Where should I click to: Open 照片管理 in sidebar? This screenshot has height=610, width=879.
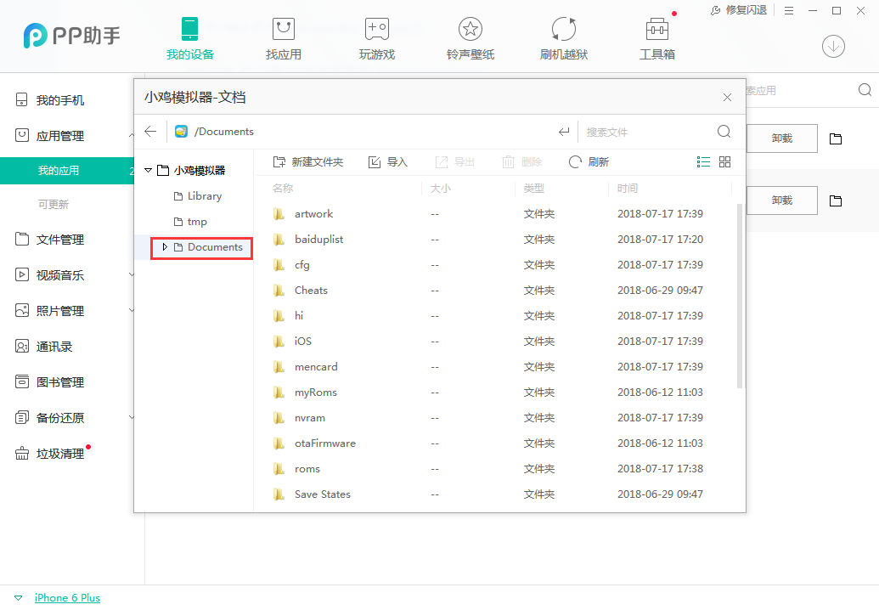click(x=60, y=311)
